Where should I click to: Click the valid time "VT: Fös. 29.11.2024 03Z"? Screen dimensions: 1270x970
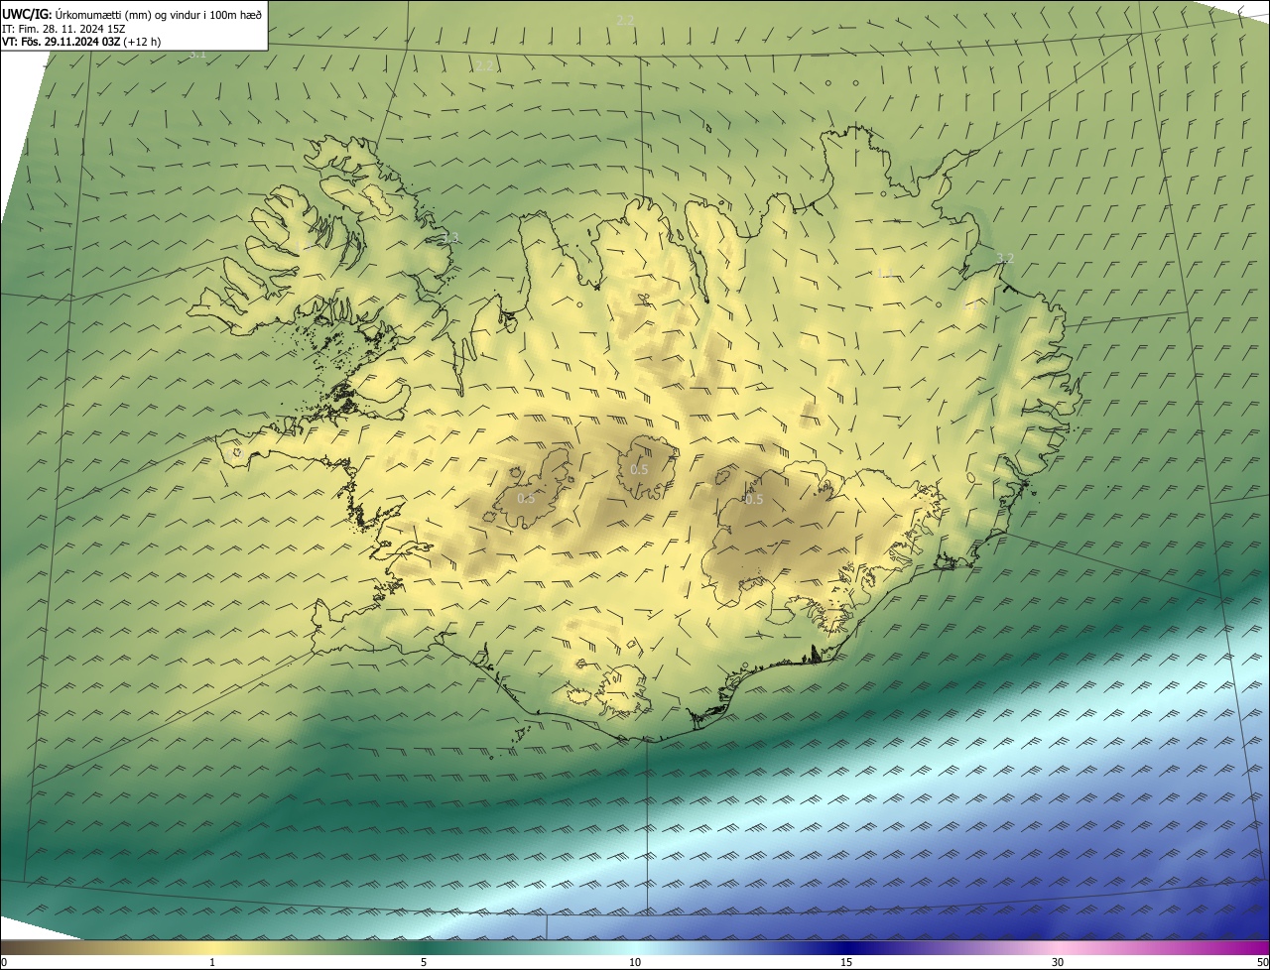click(x=62, y=42)
